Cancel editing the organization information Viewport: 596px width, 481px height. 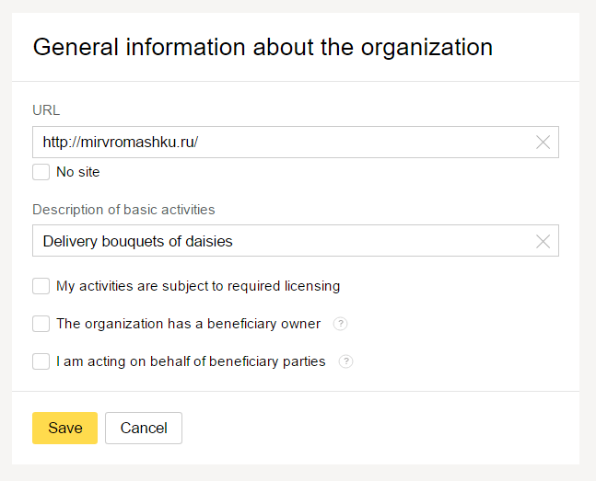click(144, 428)
